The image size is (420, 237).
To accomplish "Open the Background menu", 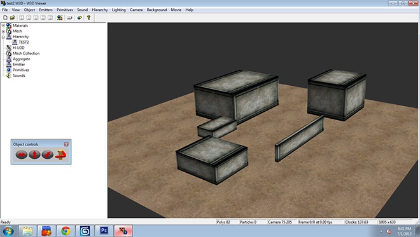I will (x=157, y=10).
